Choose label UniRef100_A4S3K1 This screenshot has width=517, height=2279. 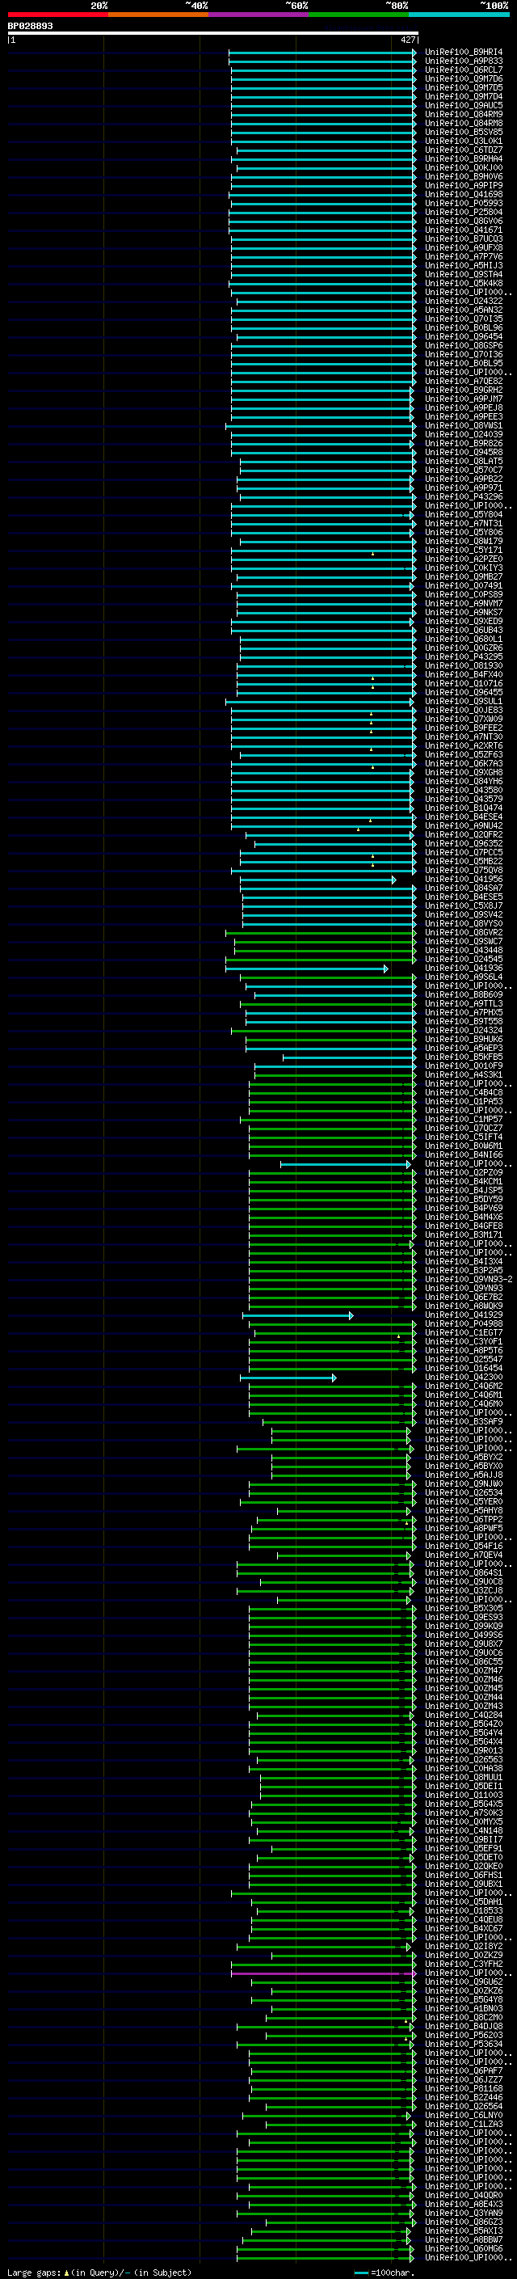click(463, 1075)
